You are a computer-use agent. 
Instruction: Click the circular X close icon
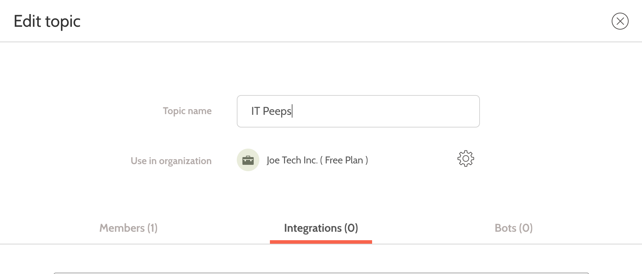coord(620,21)
